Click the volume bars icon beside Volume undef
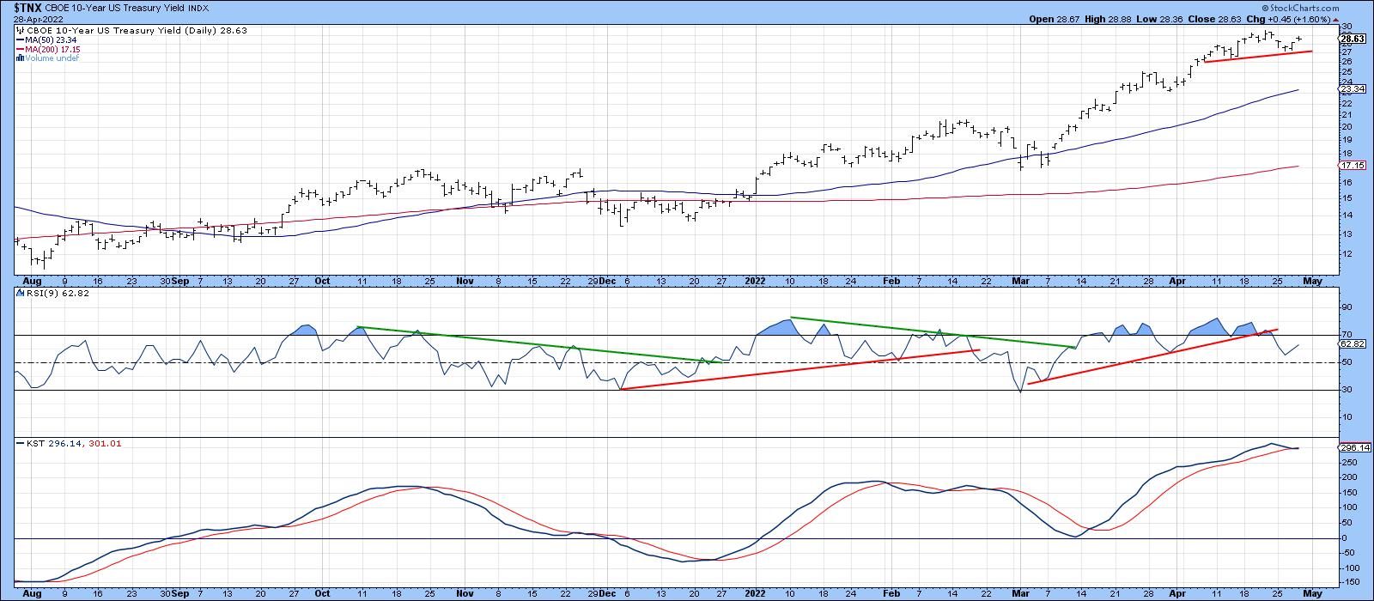Screen dimensions: 1374x601 click(x=20, y=58)
